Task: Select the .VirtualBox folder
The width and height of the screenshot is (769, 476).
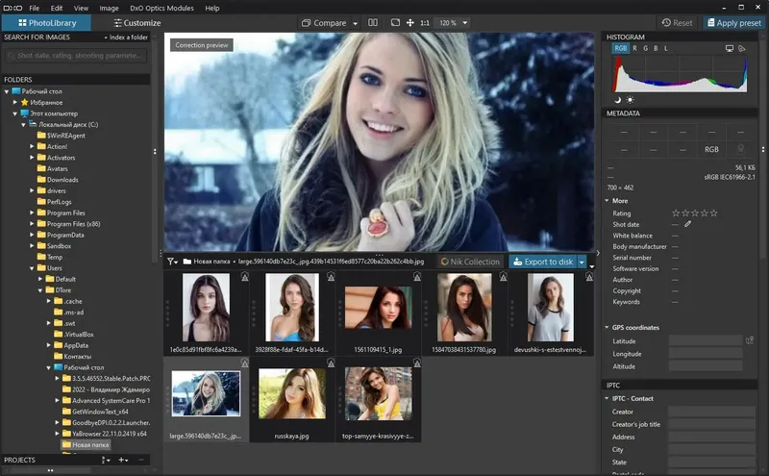Action: 79,335
